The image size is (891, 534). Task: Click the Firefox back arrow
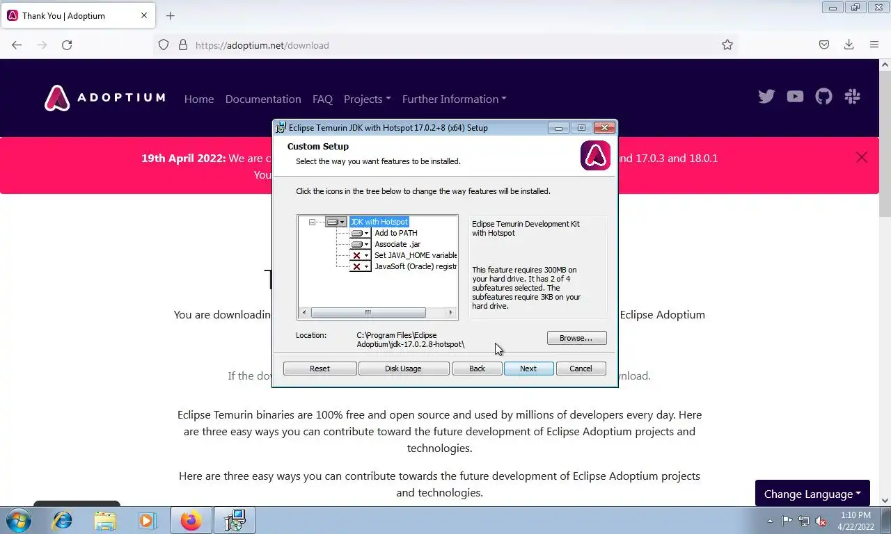(x=17, y=44)
